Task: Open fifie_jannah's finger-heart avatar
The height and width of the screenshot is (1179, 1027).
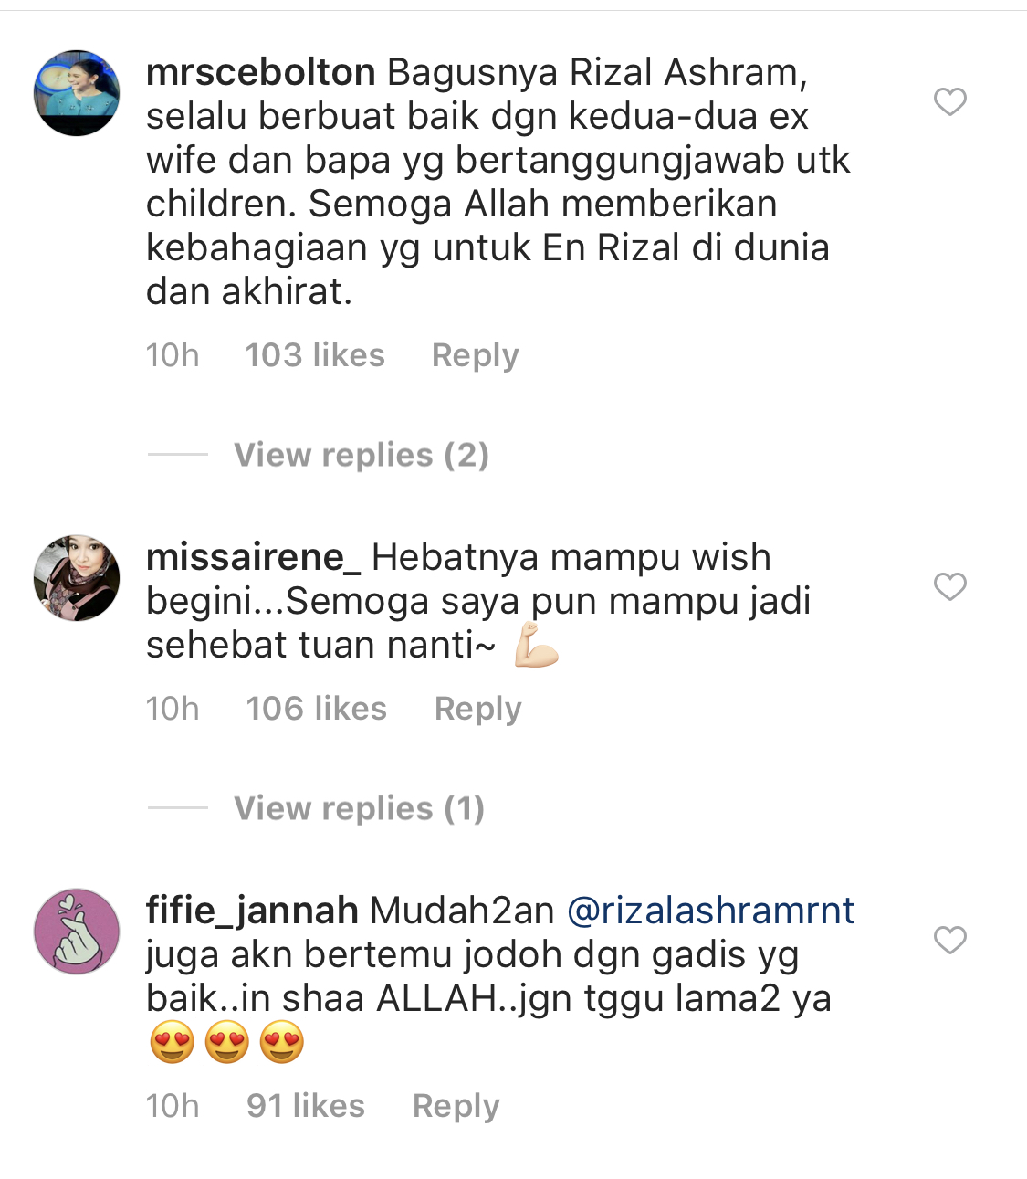Action: [77, 932]
